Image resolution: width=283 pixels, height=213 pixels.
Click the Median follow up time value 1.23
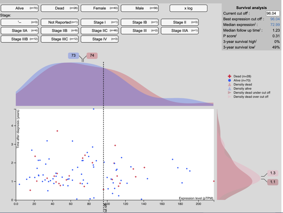[x=276, y=30]
